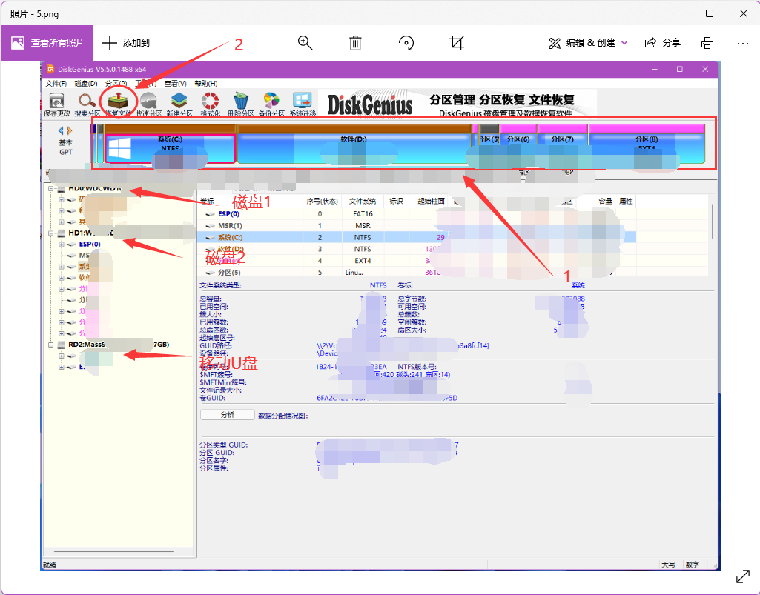Image resolution: width=760 pixels, height=595 pixels.
Task: Select the 系统(C:) partition bar in disk map
Action: pyautogui.click(x=170, y=144)
